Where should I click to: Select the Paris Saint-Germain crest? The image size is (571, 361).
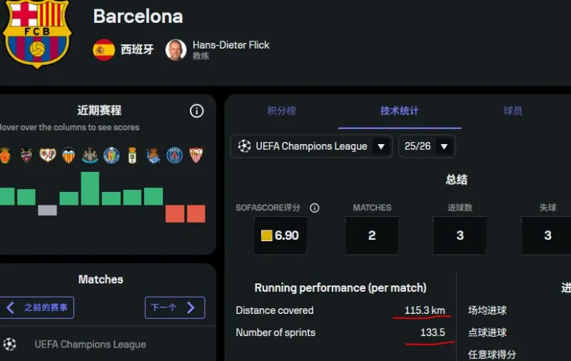[175, 155]
